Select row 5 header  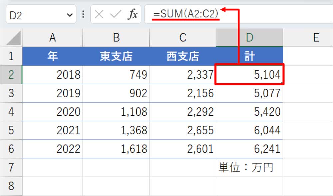[x=11, y=130]
